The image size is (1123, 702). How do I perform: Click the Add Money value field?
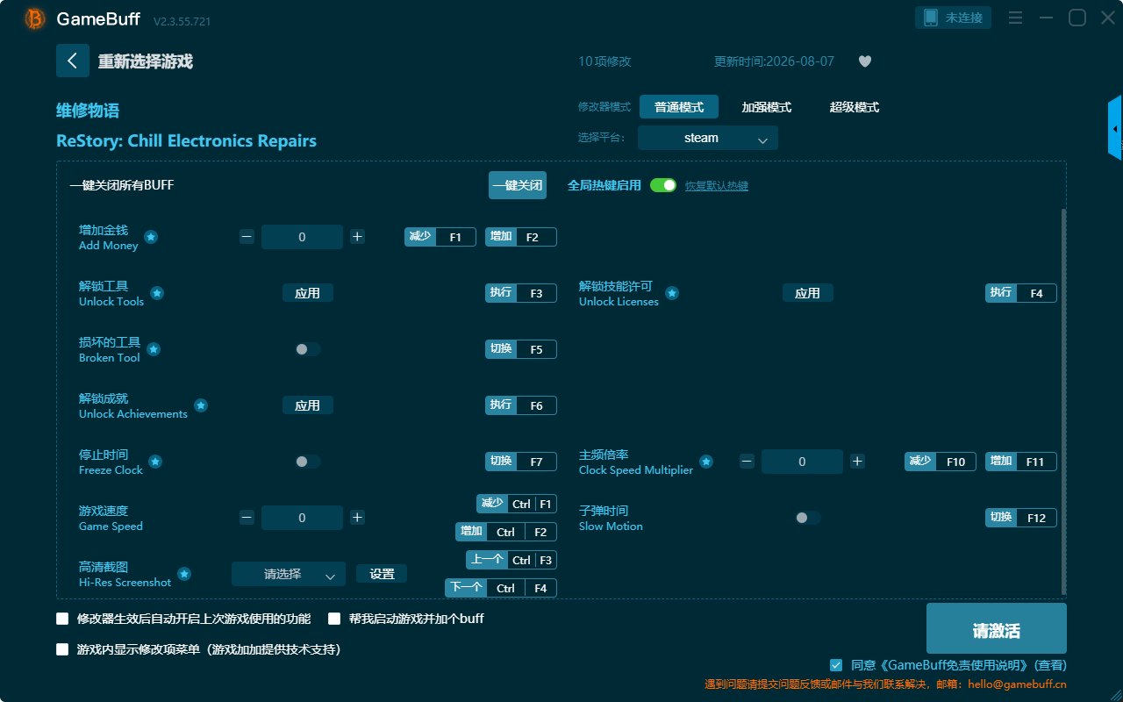coord(302,237)
